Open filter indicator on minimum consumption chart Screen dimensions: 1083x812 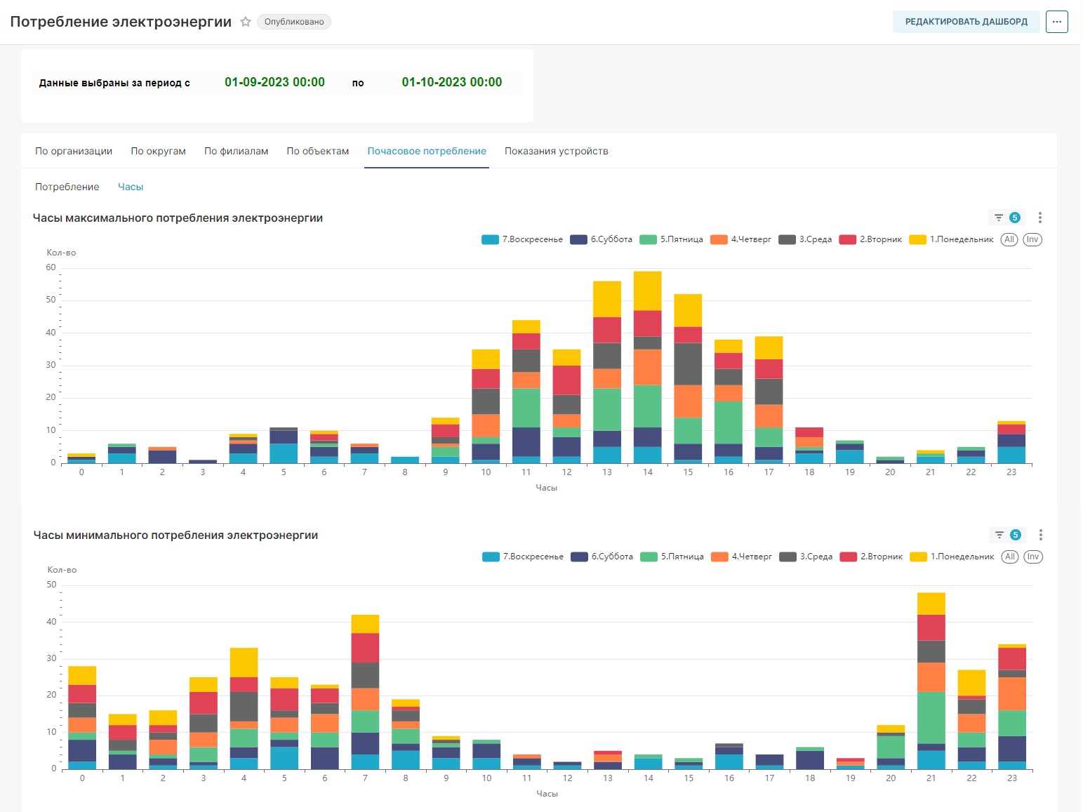1007,535
